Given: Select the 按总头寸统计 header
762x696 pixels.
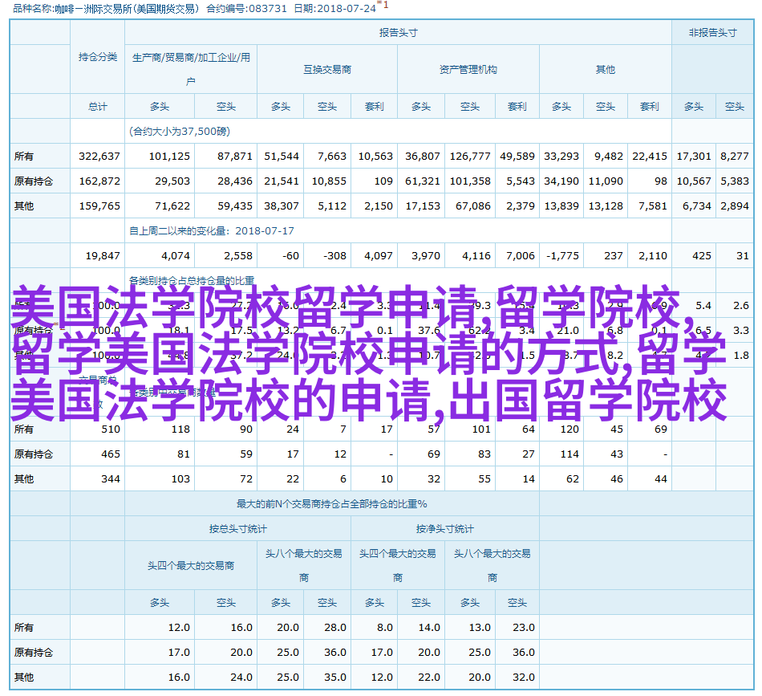Looking at the screenshot, I should [237, 529].
